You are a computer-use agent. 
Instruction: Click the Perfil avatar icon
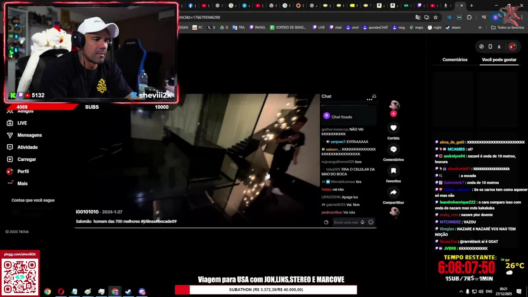pyautogui.click(x=10, y=171)
